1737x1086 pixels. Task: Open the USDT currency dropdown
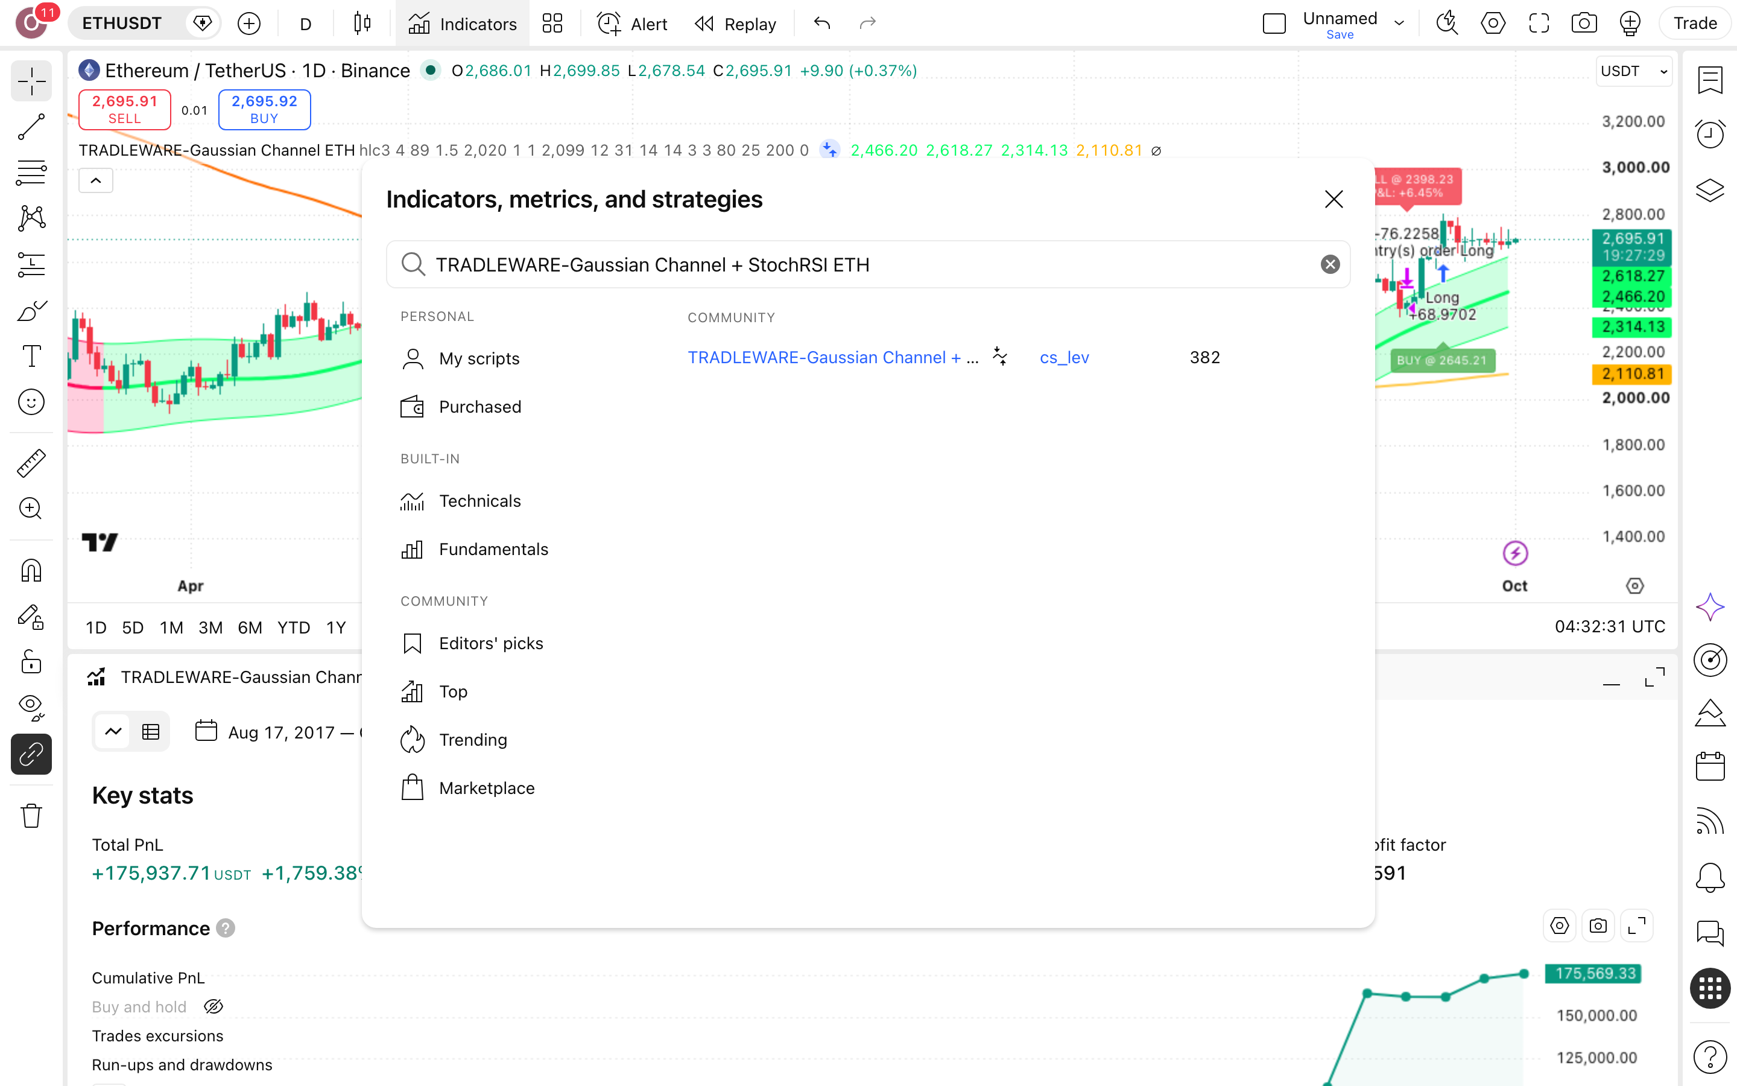click(1634, 71)
